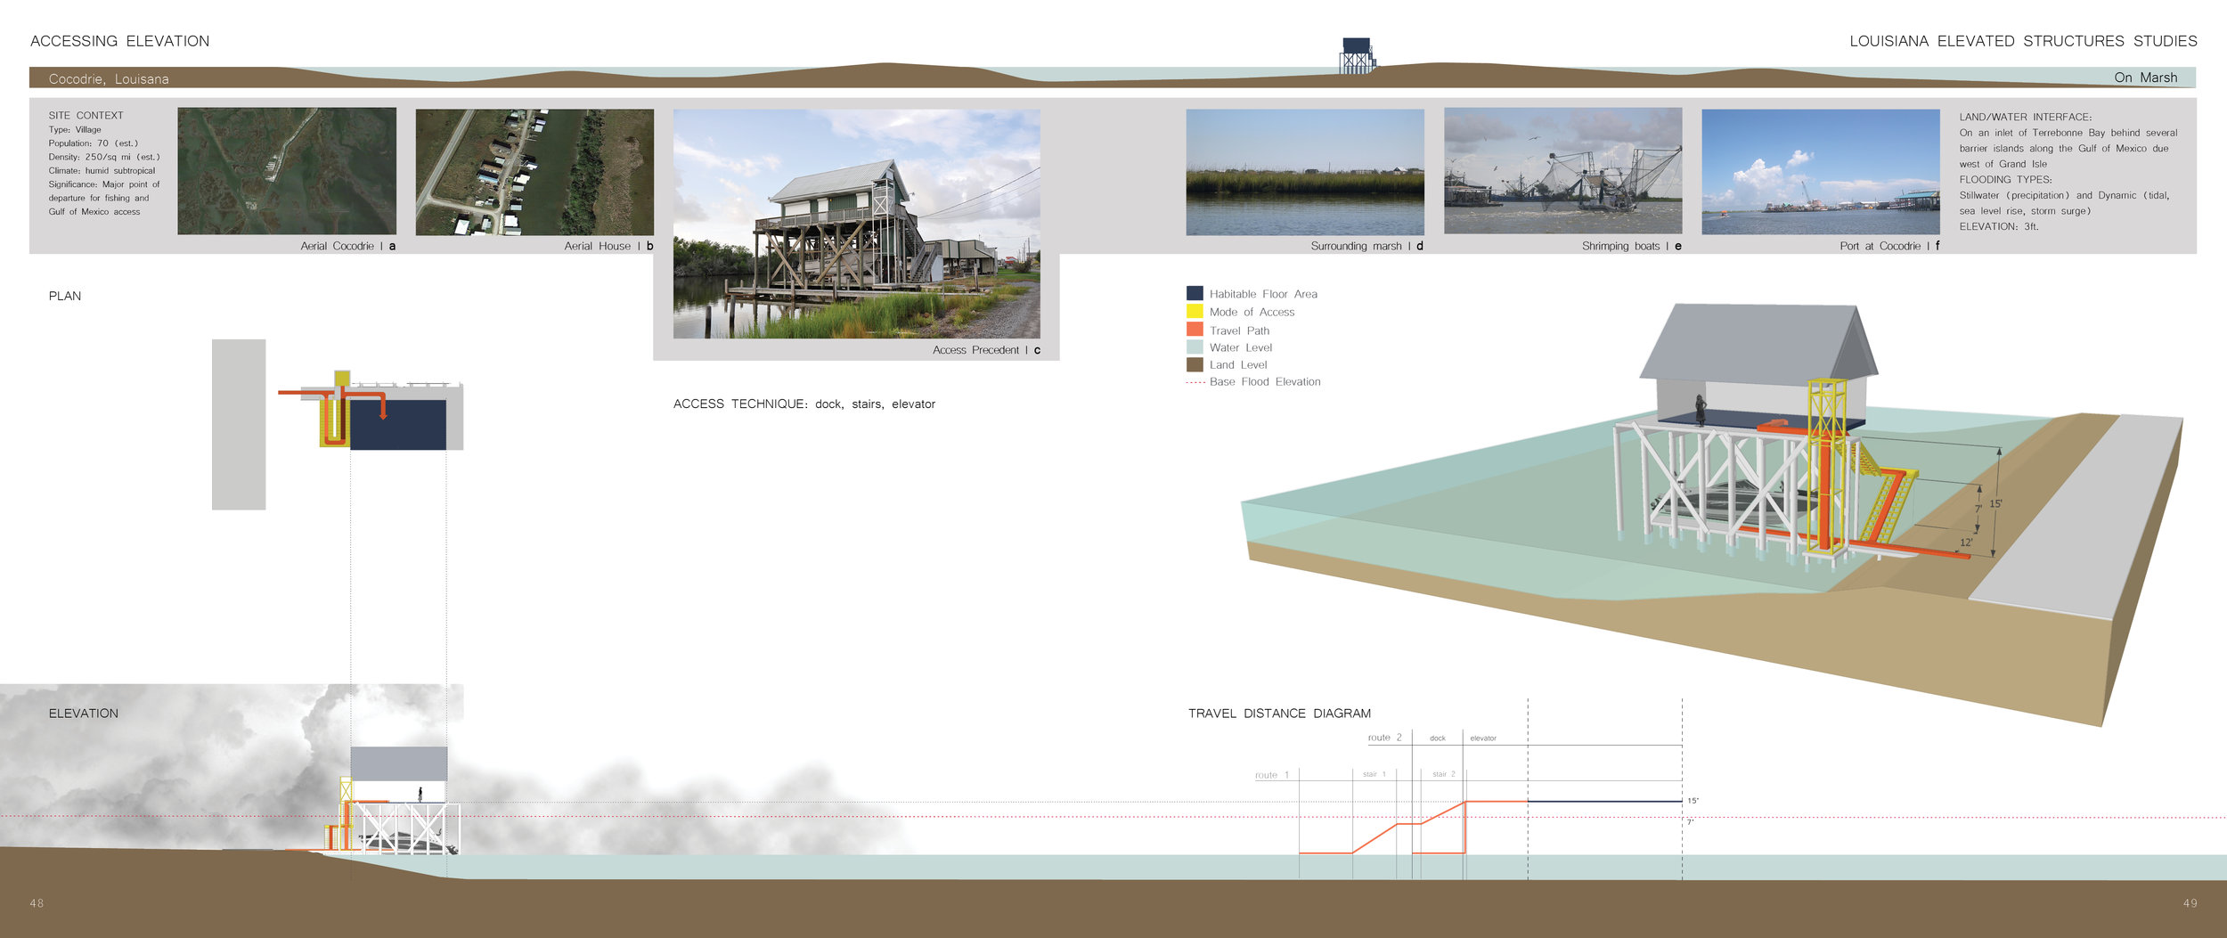Click the 'Aerial House | b' caption
2227x938 pixels.
pos(608,246)
